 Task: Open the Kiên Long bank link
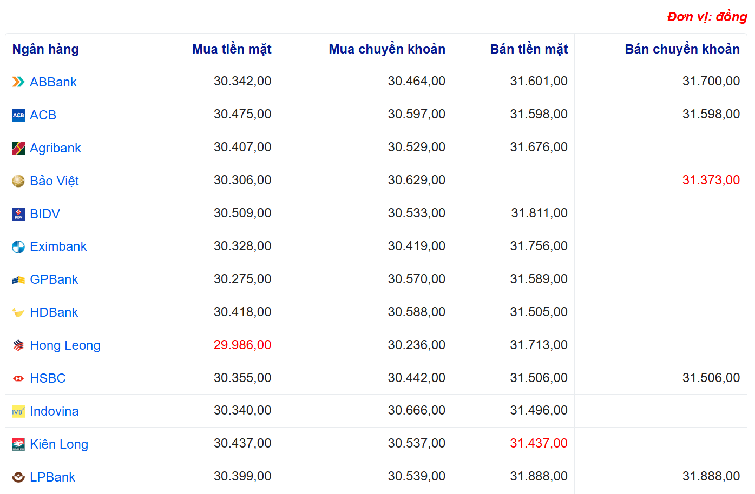tap(59, 444)
